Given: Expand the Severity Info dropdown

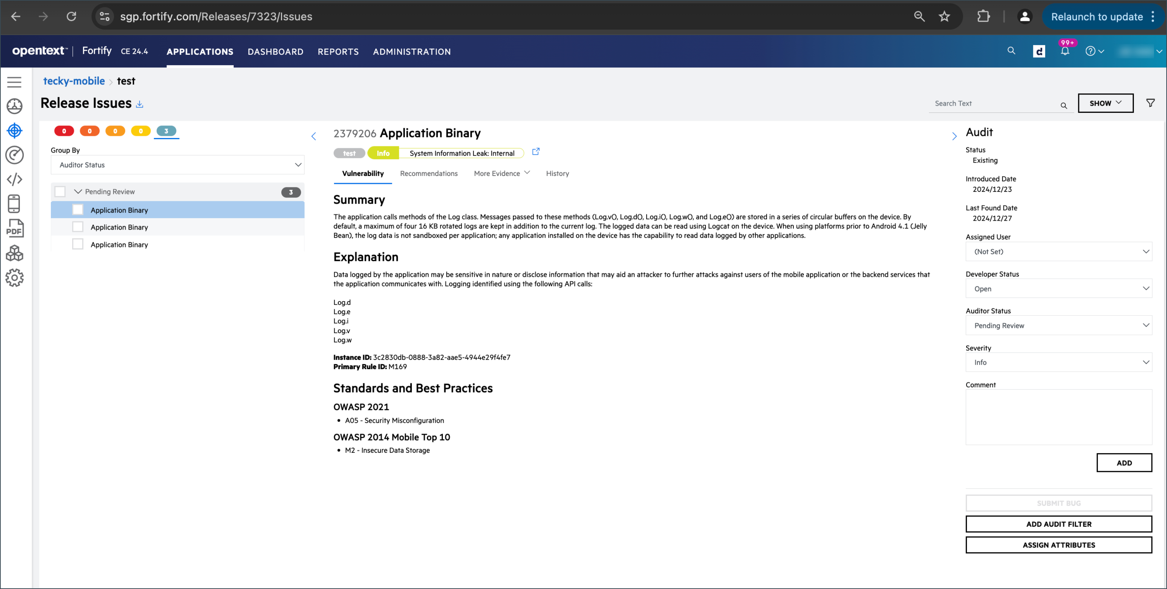Looking at the screenshot, I should point(1058,362).
